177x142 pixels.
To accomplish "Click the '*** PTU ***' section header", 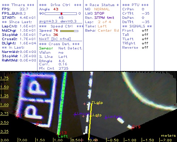I will [135, 5].
